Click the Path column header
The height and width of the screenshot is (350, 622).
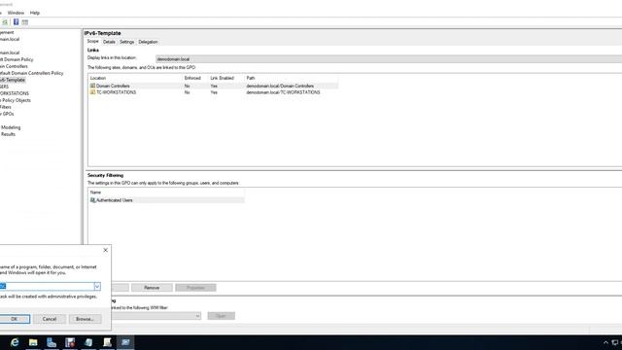(292, 78)
